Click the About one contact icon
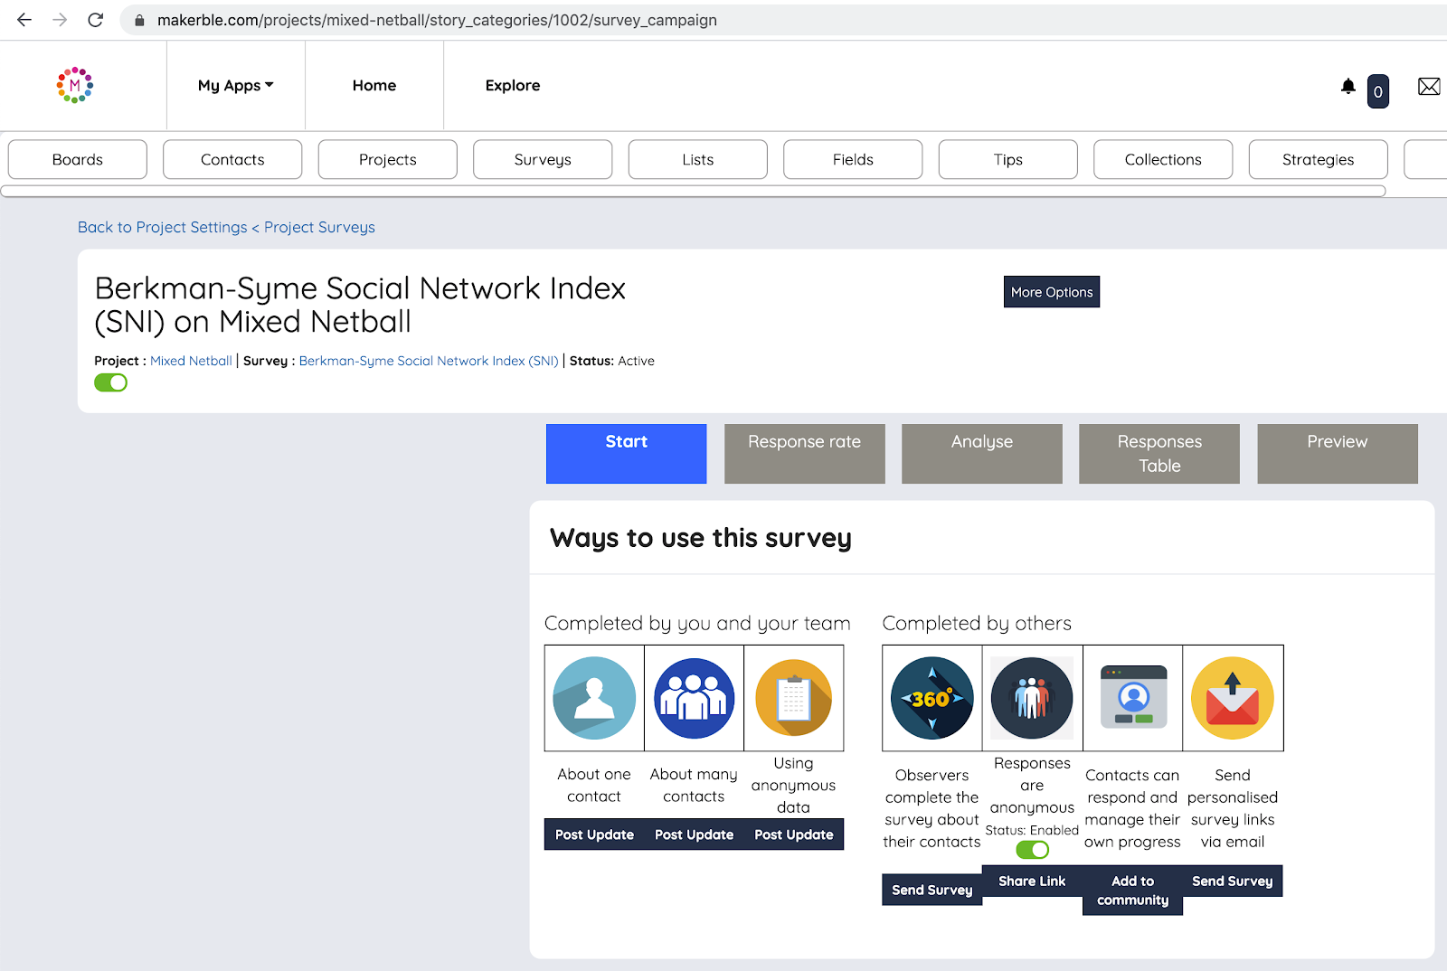Image resolution: width=1447 pixels, height=971 pixels. pos(594,698)
